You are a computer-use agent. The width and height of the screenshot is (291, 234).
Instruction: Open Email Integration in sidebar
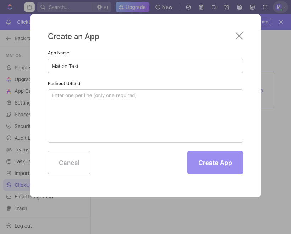(30, 197)
